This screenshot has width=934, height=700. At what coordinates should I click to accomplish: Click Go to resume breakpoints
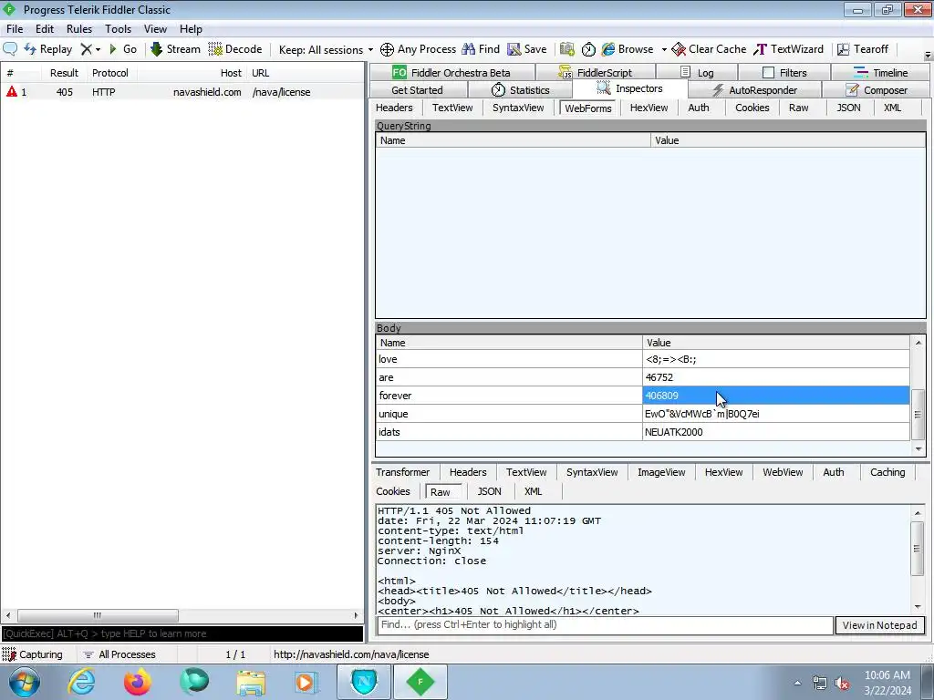click(x=123, y=49)
